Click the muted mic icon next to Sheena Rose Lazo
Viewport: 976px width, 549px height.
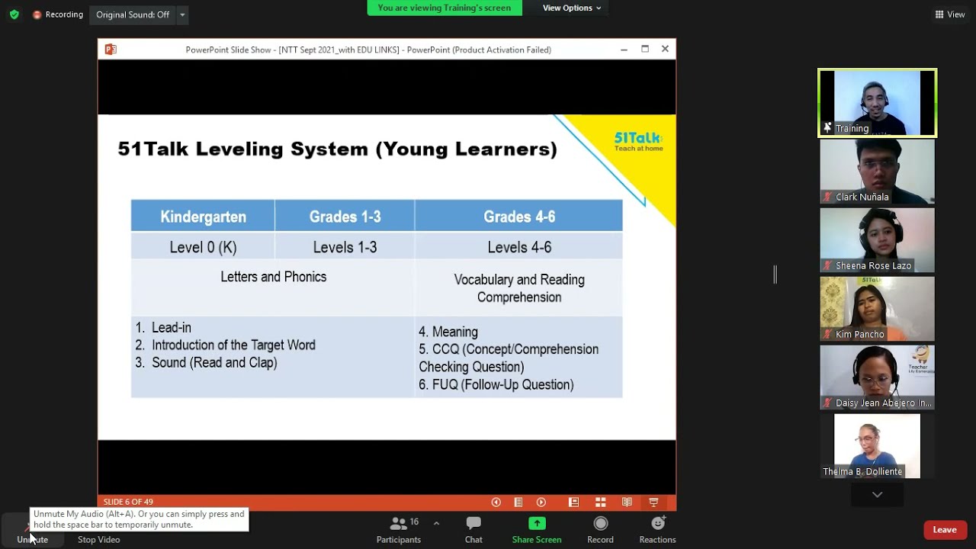point(827,265)
